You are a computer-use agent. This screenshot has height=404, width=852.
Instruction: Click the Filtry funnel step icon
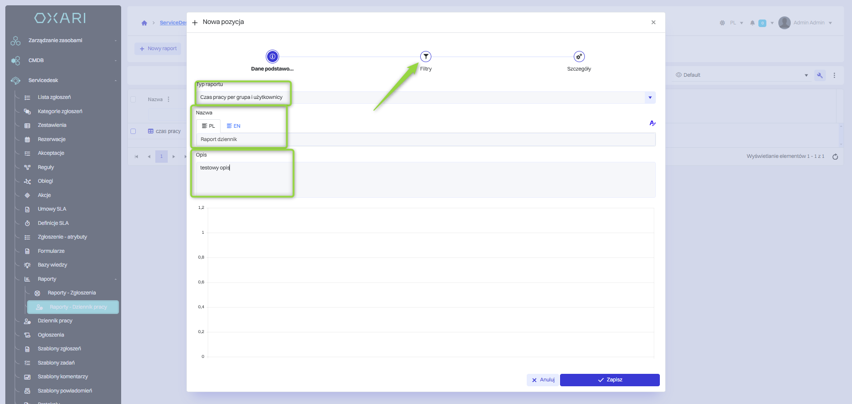click(426, 57)
